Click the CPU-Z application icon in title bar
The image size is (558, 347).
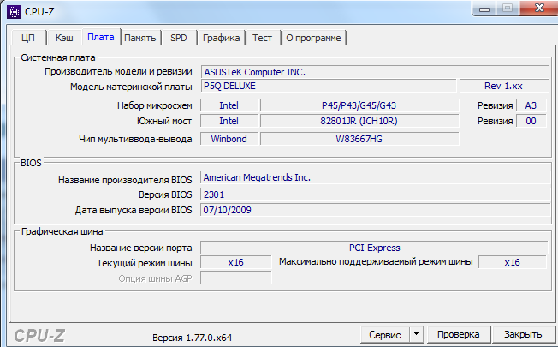[x=14, y=12]
